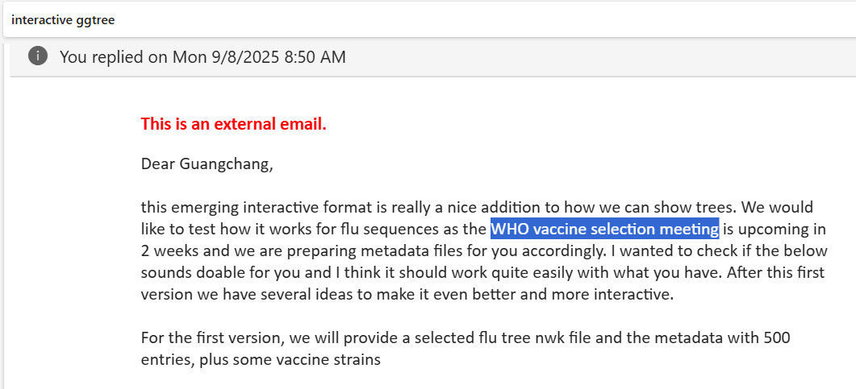Click the highlighted 'WHO vaccine selection meeting' text
This screenshot has width=856, height=389.
click(604, 229)
